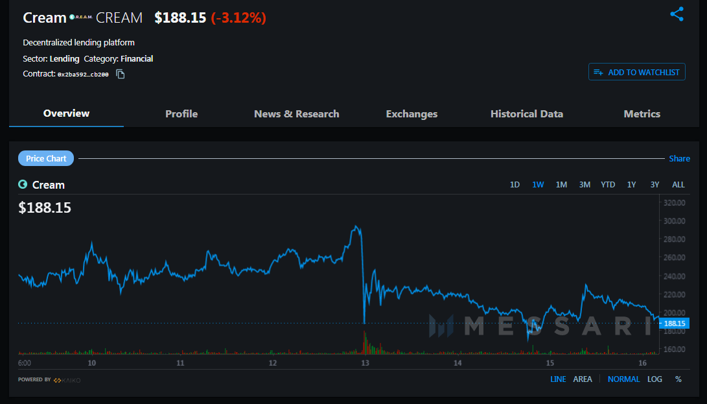
Task: Click the ADD TO WATCHLIST button
Action: 636,72
